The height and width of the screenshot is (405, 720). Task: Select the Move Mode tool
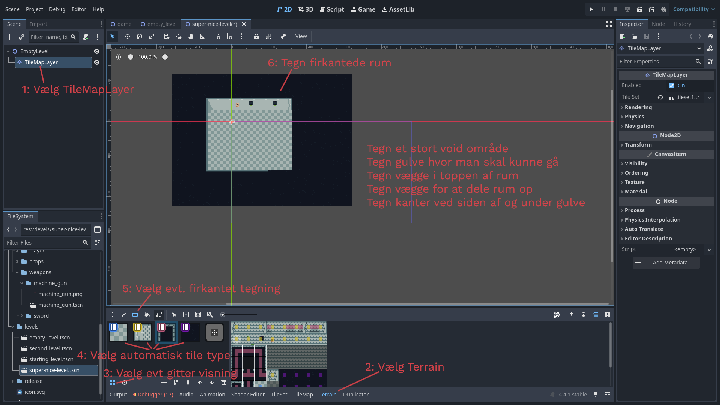127,36
